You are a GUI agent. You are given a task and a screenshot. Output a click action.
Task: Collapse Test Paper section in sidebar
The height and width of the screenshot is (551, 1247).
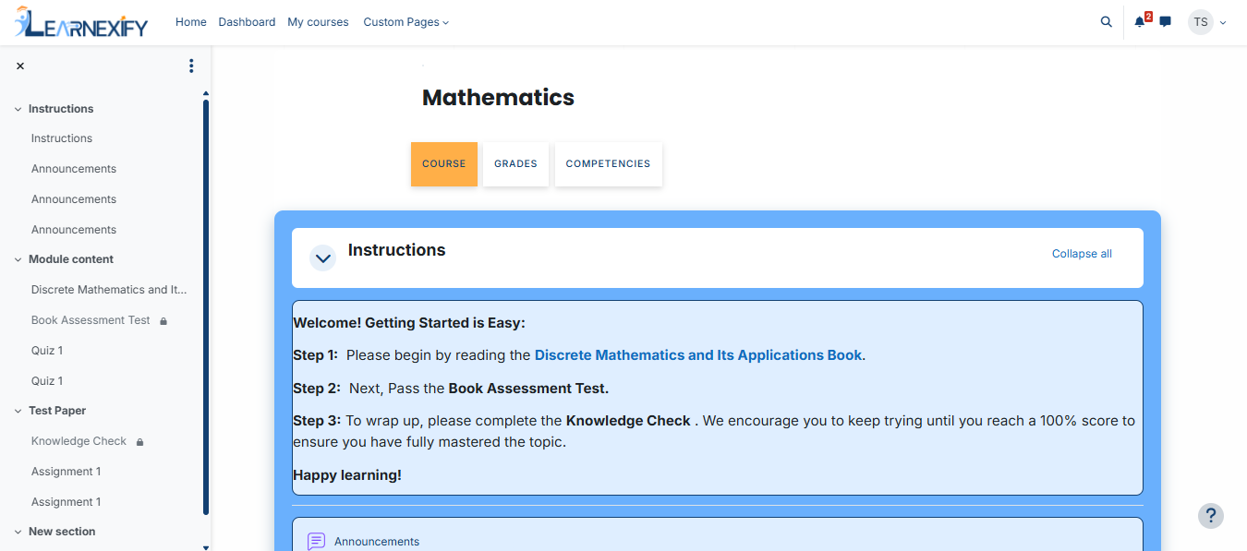(18, 411)
